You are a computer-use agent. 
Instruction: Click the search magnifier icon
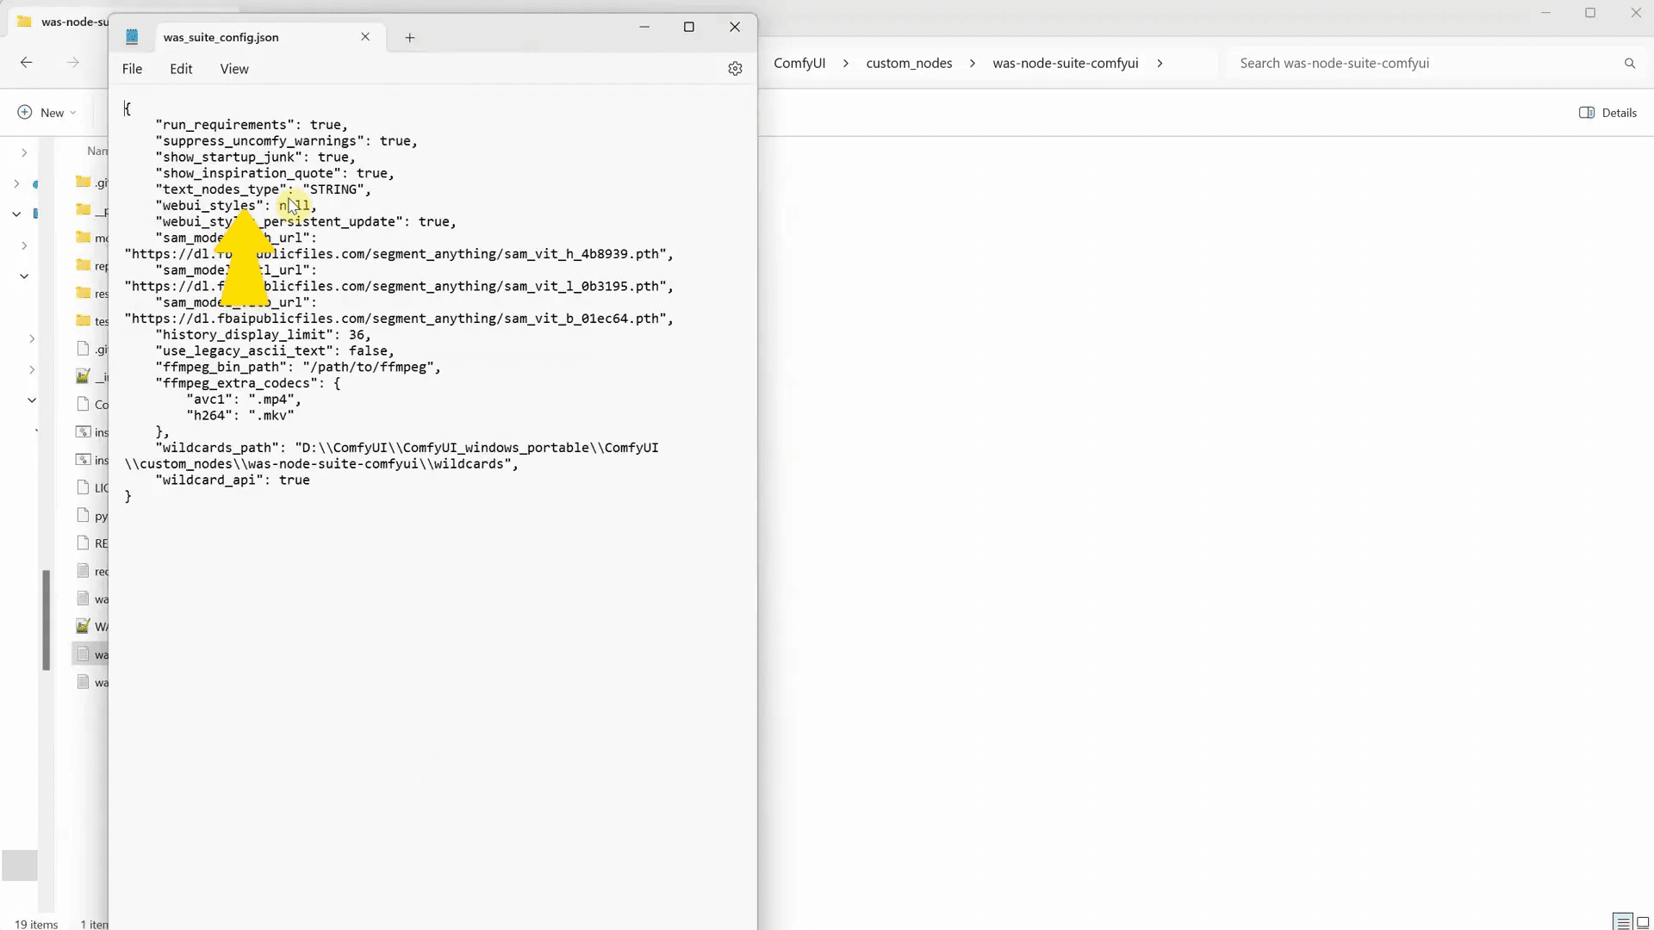[1630, 63]
